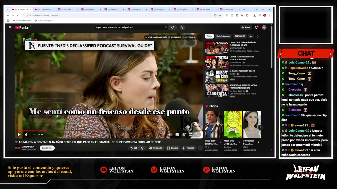Click the Suscribirme button
Viewport: 337px width, 189px height.
[x=47, y=148]
